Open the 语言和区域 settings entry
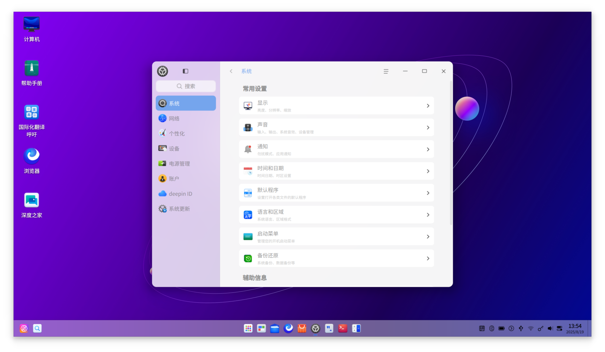This screenshot has height=352, width=605. pyautogui.click(x=336, y=215)
